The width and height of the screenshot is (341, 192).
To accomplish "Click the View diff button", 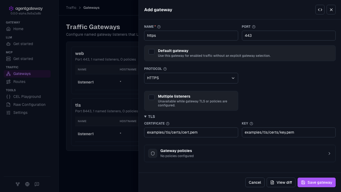I will pos(281,182).
